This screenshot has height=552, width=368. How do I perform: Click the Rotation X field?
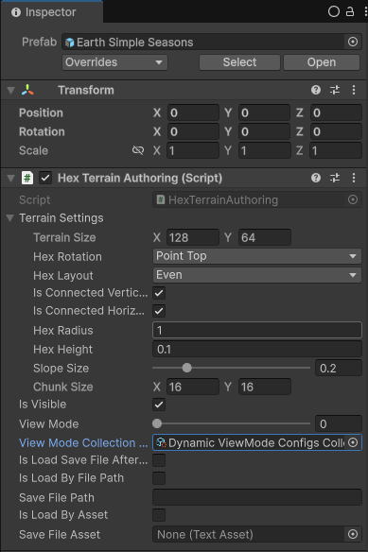193,131
